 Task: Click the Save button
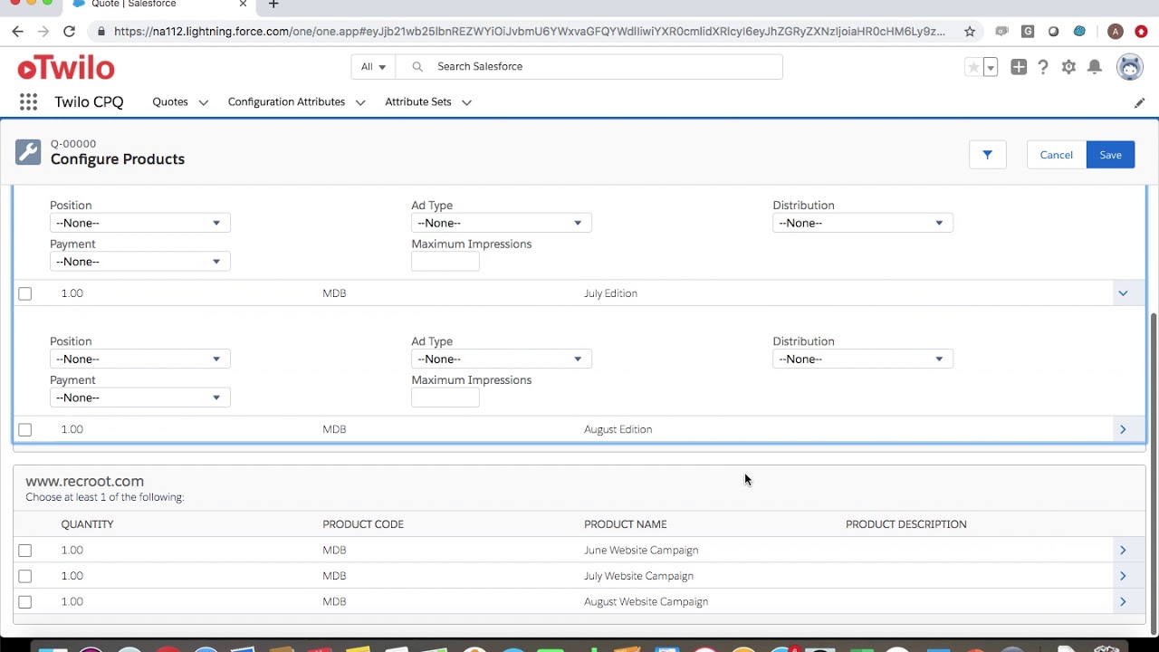[1110, 155]
